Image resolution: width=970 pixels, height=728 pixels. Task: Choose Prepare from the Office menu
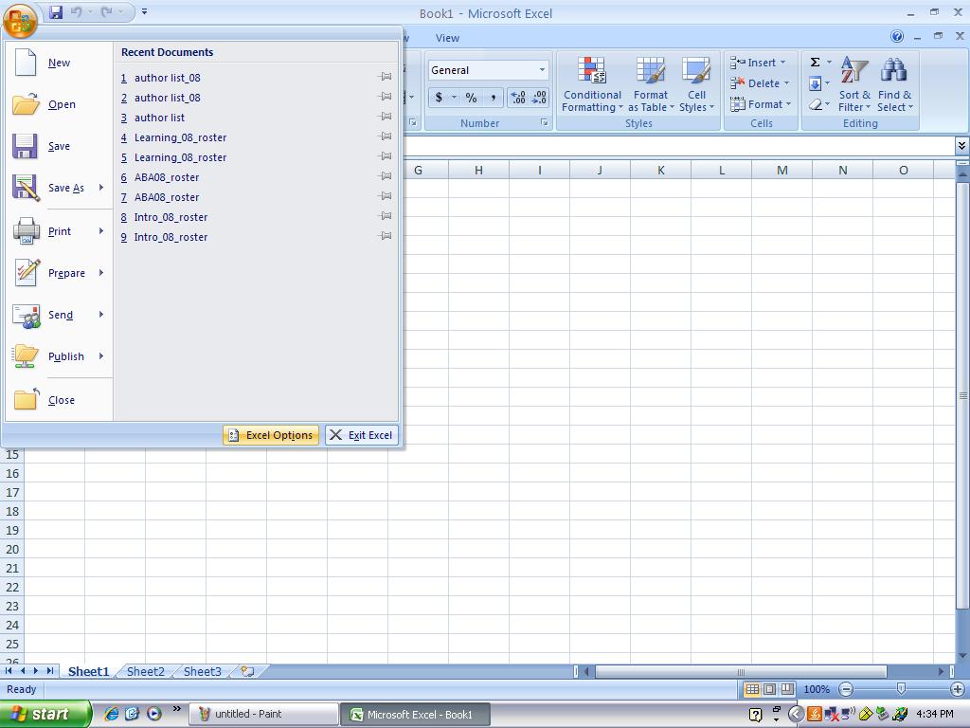pos(66,273)
